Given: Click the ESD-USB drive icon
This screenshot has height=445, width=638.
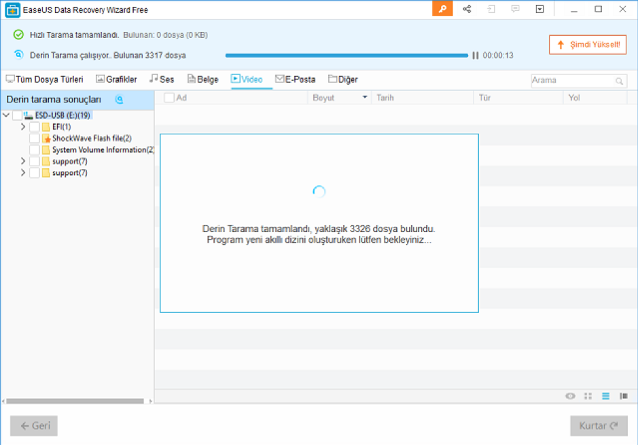Looking at the screenshot, I should click(28, 115).
